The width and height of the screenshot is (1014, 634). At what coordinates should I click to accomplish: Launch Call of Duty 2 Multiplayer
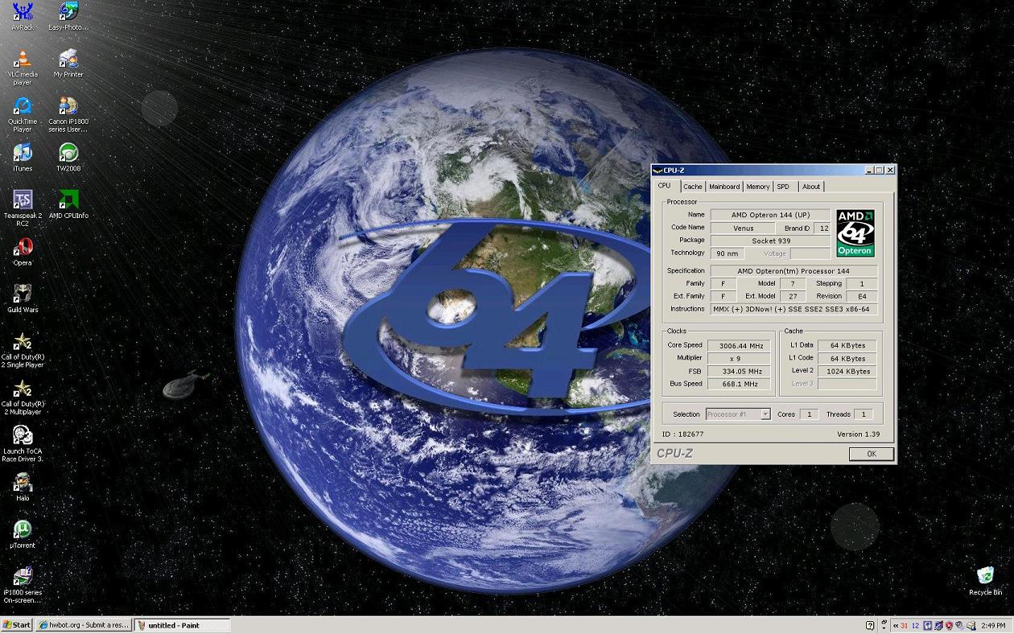(x=23, y=397)
